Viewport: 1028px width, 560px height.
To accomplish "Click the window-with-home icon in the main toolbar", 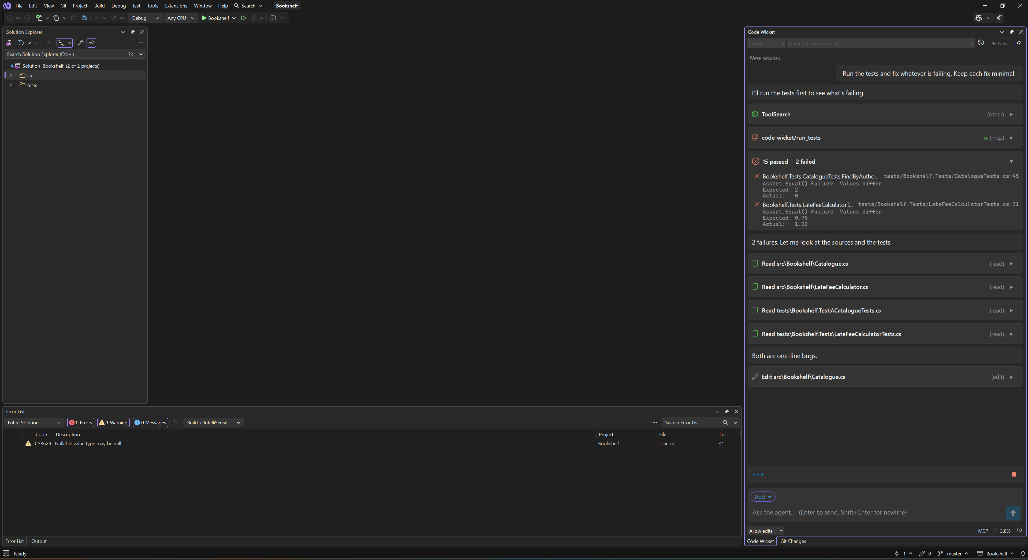I will click(273, 18).
